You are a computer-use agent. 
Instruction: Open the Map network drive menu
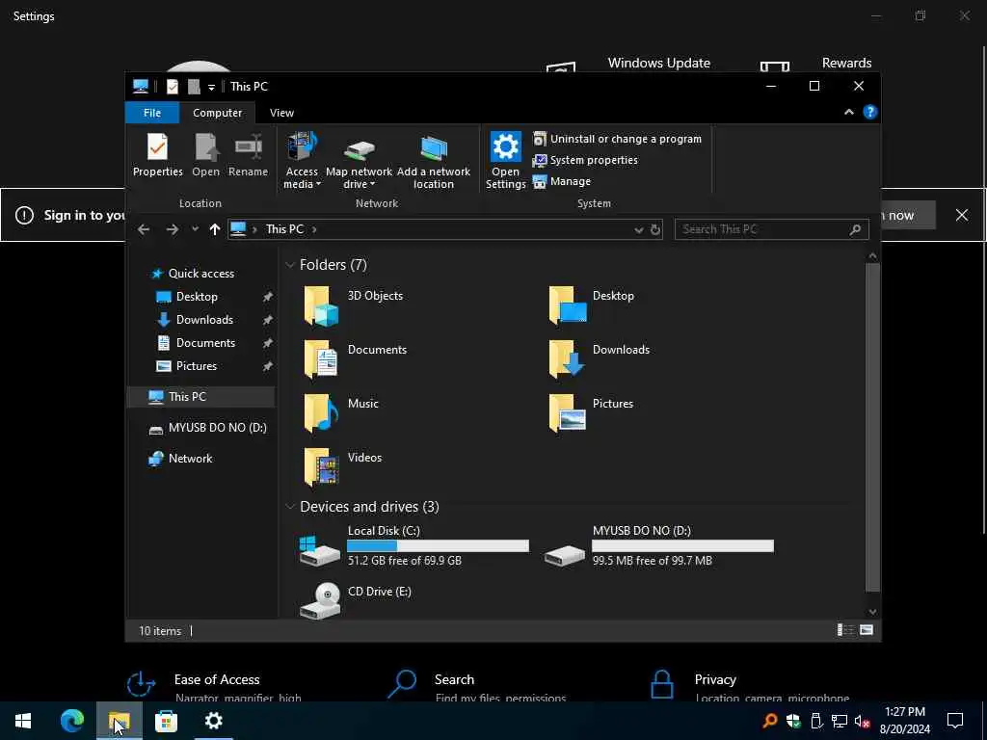[x=359, y=161]
